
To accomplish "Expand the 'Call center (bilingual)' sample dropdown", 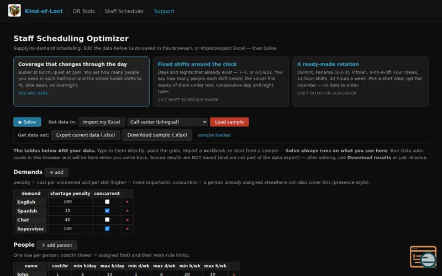I will (x=168, y=122).
